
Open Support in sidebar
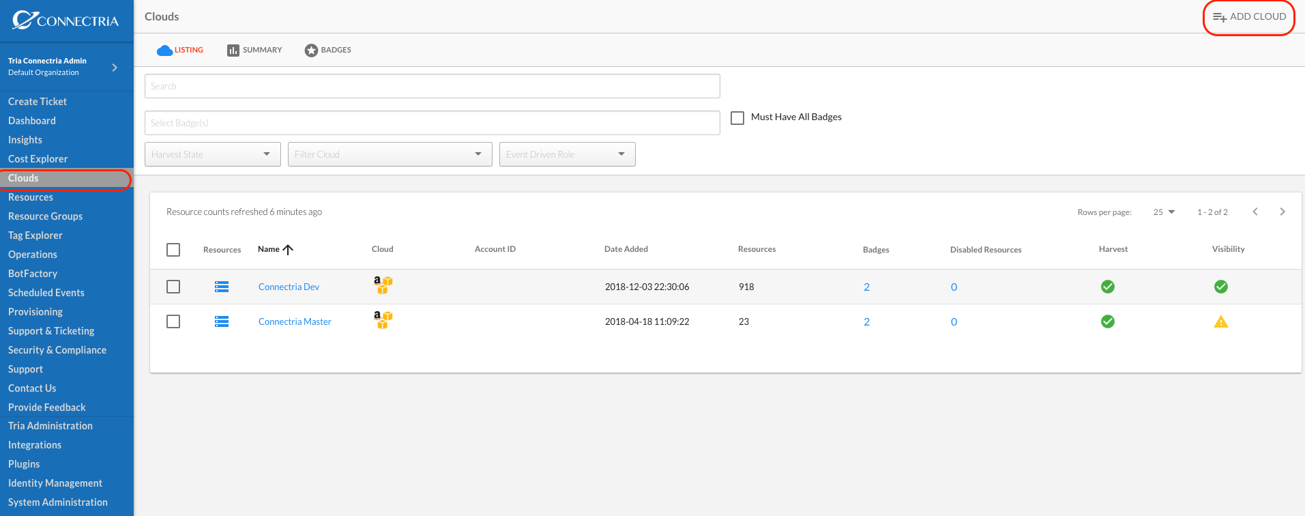(25, 369)
